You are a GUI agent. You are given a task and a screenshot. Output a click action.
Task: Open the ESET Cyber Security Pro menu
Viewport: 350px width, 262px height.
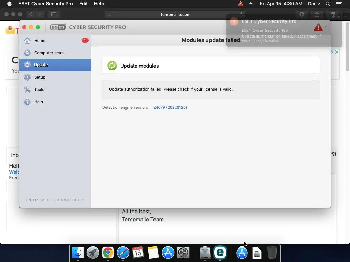tap(45, 4)
